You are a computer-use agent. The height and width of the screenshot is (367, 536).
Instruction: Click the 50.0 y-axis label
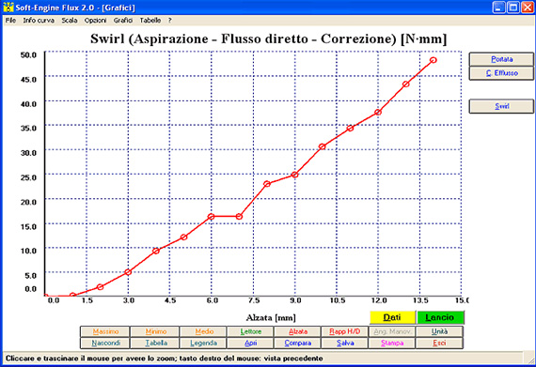point(28,55)
